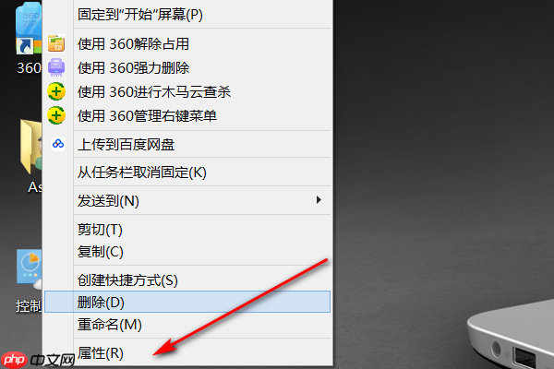Image resolution: width=554 pixels, height=369 pixels.
Task: Expand the 发送到(N) submenu arrow
Action: pyautogui.click(x=319, y=200)
